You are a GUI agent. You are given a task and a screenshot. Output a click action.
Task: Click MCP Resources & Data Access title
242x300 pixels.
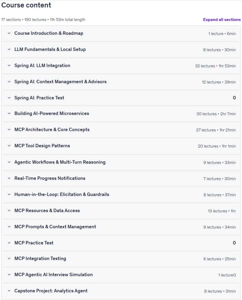coord(47,210)
